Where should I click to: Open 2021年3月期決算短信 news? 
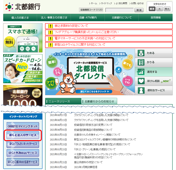point(86,167)
